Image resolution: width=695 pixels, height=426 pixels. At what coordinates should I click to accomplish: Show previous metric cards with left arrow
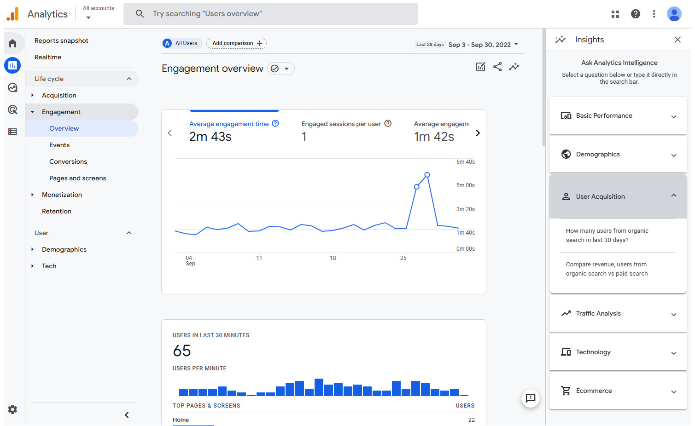click(x=170, y=133)
